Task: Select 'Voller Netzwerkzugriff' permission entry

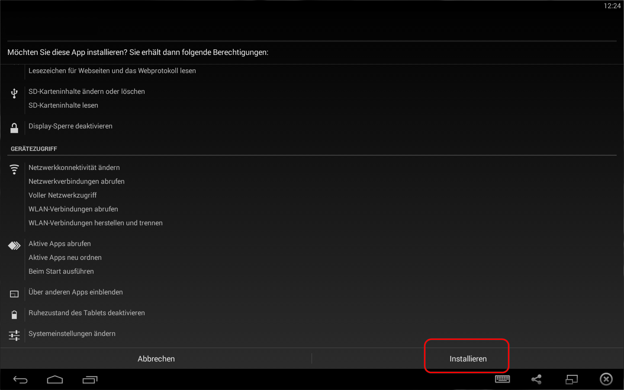Action: click(x=63, y=195)
